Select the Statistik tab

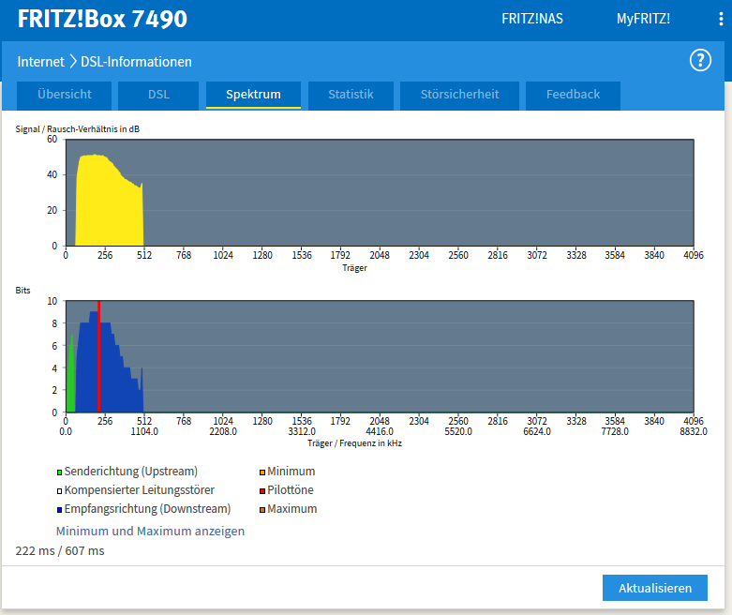click(351, 95)
